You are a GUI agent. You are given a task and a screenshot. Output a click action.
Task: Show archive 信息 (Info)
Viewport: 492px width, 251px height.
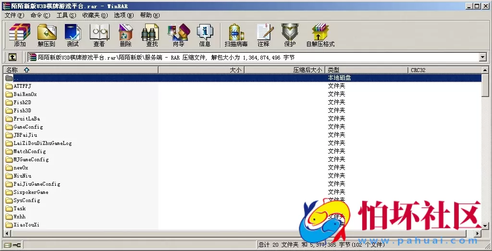205,35
